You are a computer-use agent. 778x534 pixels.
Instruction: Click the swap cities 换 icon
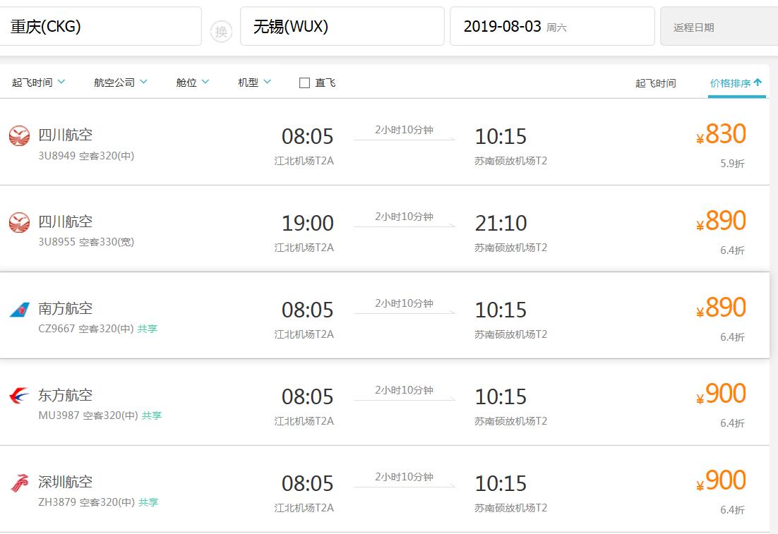[221, 32]
